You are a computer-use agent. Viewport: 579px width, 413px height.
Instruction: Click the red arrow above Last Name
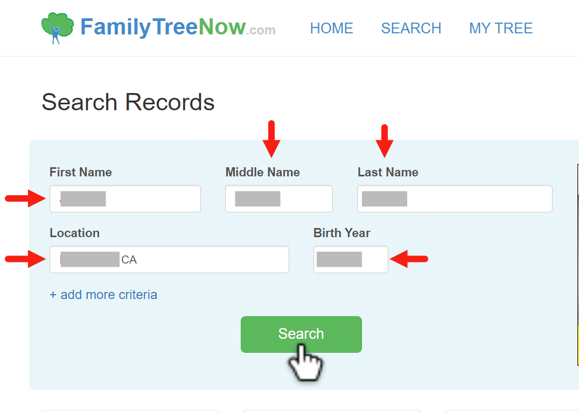(x=385, y=140)
